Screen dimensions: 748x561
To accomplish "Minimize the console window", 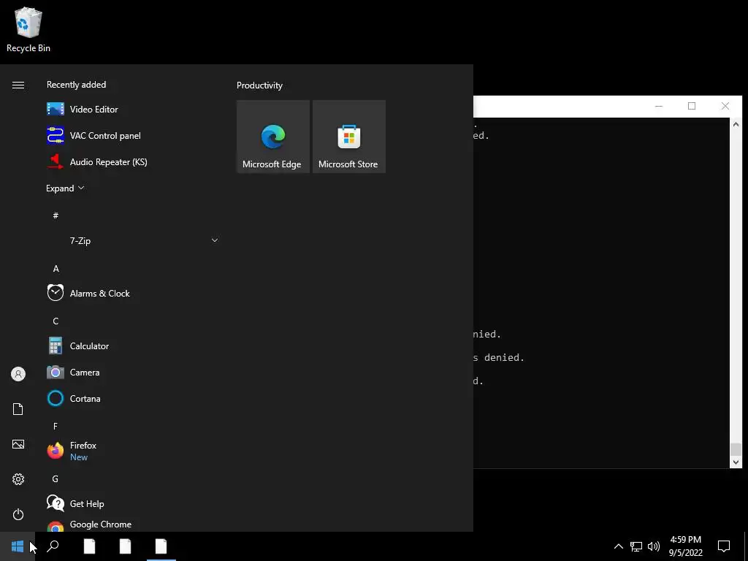I will 659,106.
